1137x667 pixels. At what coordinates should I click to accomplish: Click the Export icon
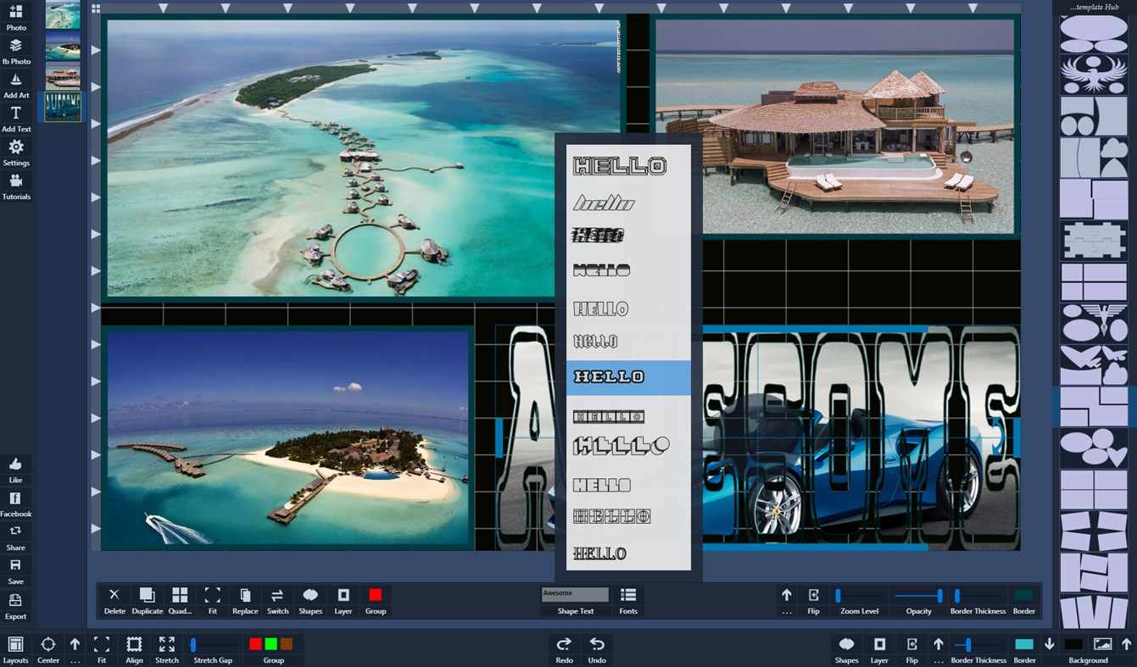coord(15,600)
